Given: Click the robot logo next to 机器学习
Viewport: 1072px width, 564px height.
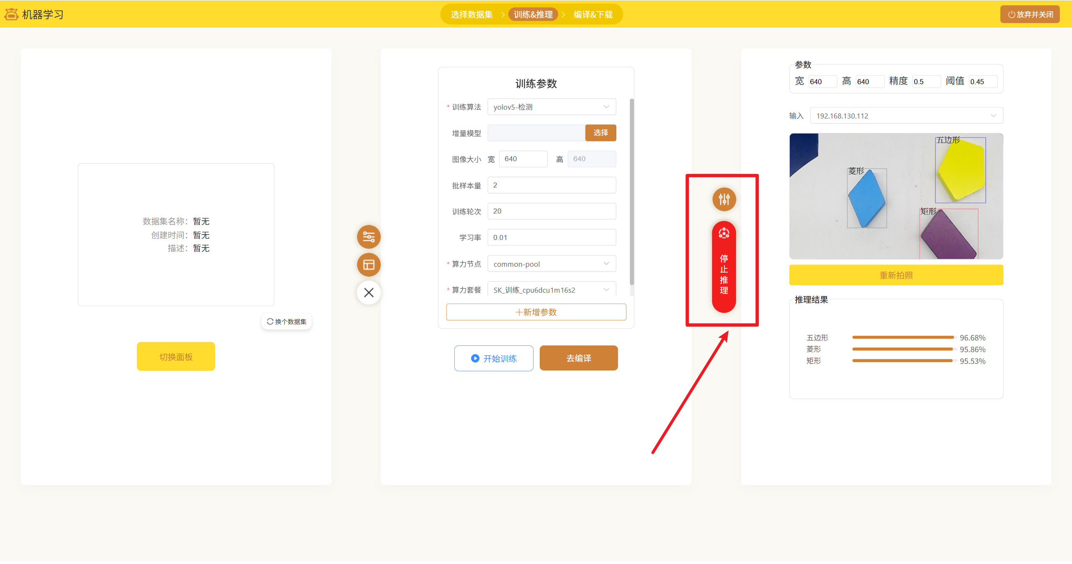Looking at the screenshot, I should (x=11, y=14).
